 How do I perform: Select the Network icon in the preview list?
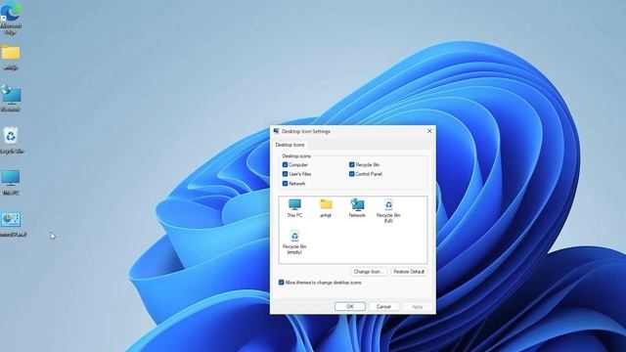[357, 208]
